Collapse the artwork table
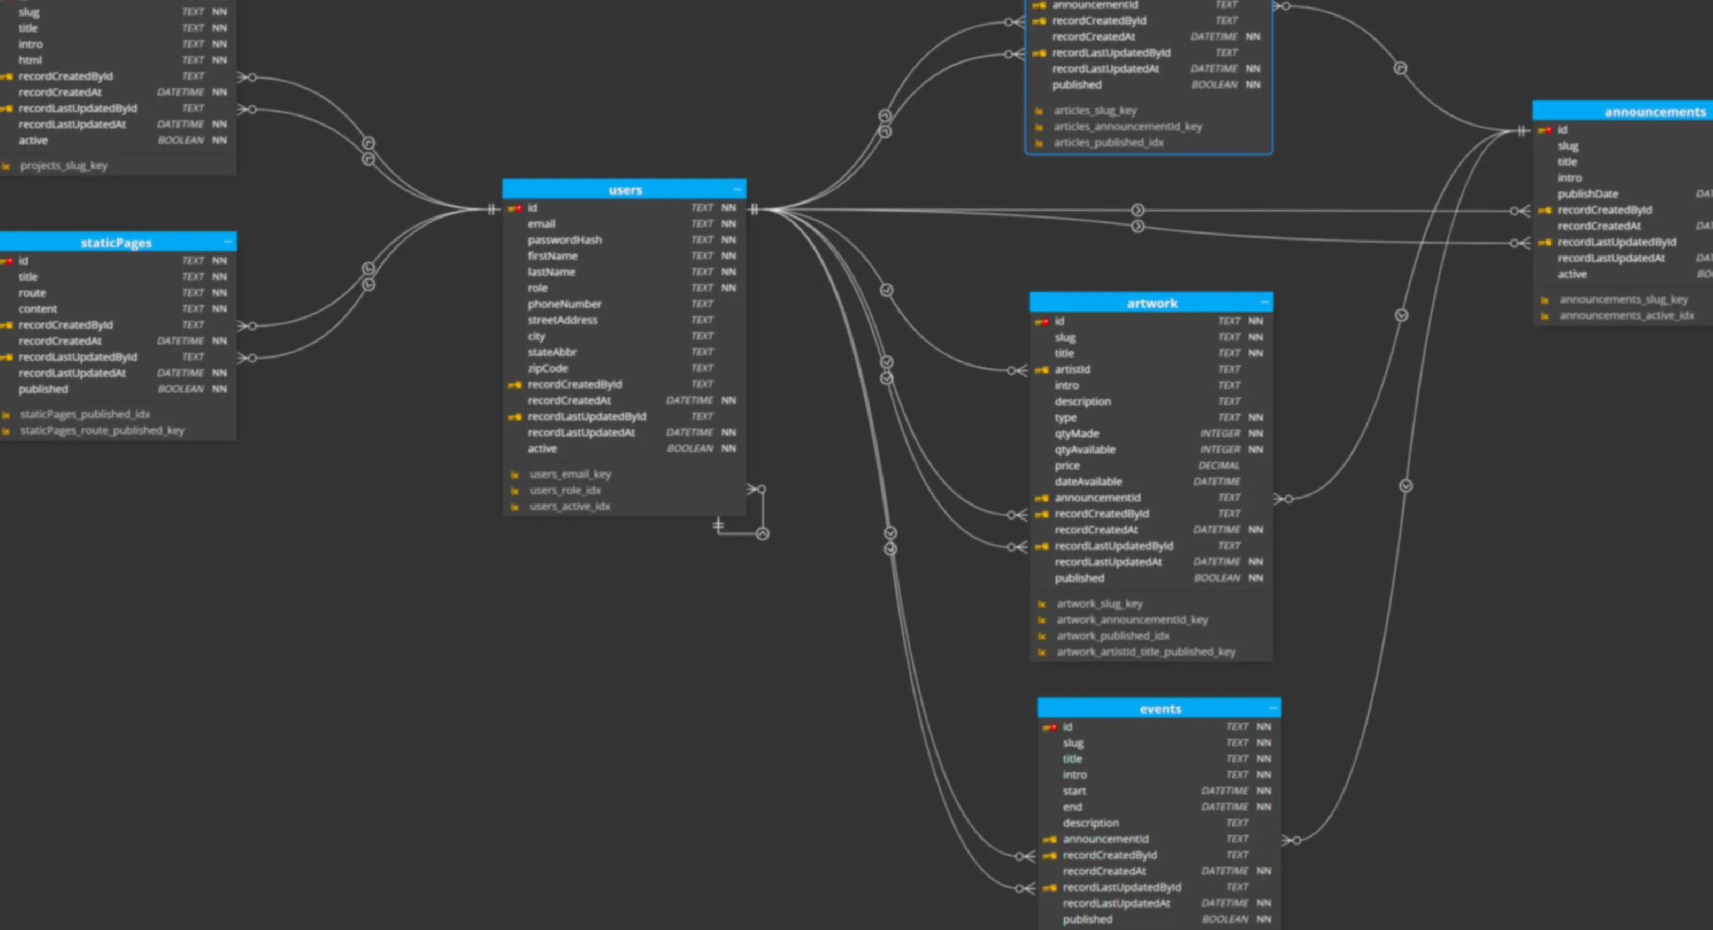The width and height of the screenshot is (1713, 930). click(x=1264, y=303)
